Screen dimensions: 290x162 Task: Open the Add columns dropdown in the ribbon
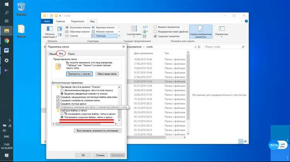tap(145, 32)
